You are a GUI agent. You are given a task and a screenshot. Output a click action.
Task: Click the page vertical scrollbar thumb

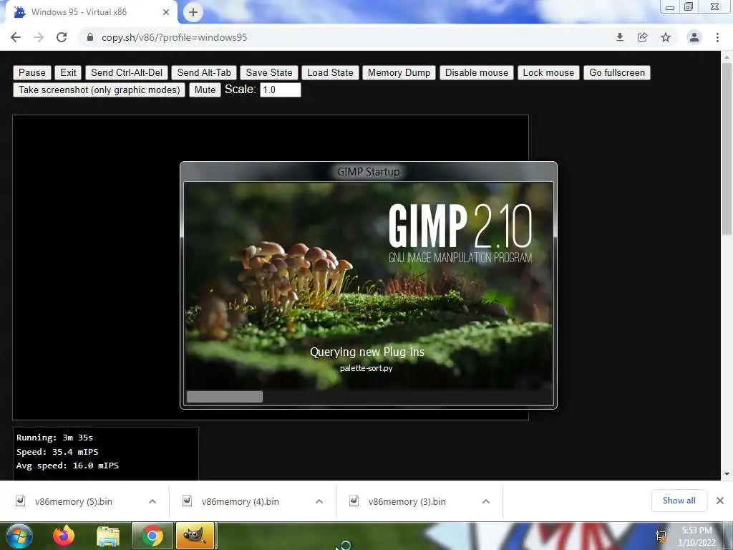pos(727,149)
